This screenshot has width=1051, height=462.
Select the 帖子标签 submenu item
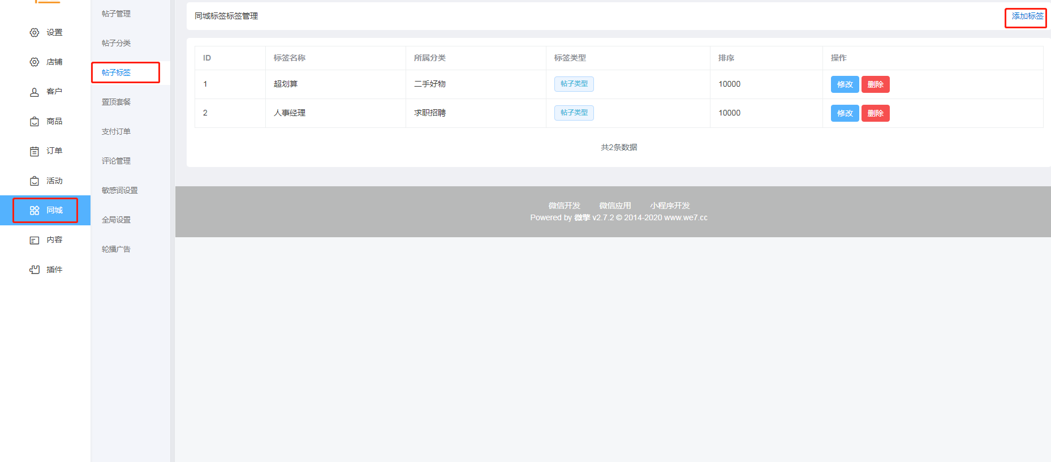click(x=116, y=72)
